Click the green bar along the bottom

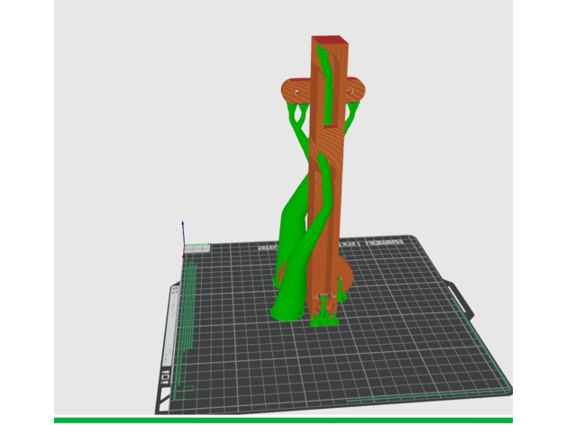(x=283, y=420)
